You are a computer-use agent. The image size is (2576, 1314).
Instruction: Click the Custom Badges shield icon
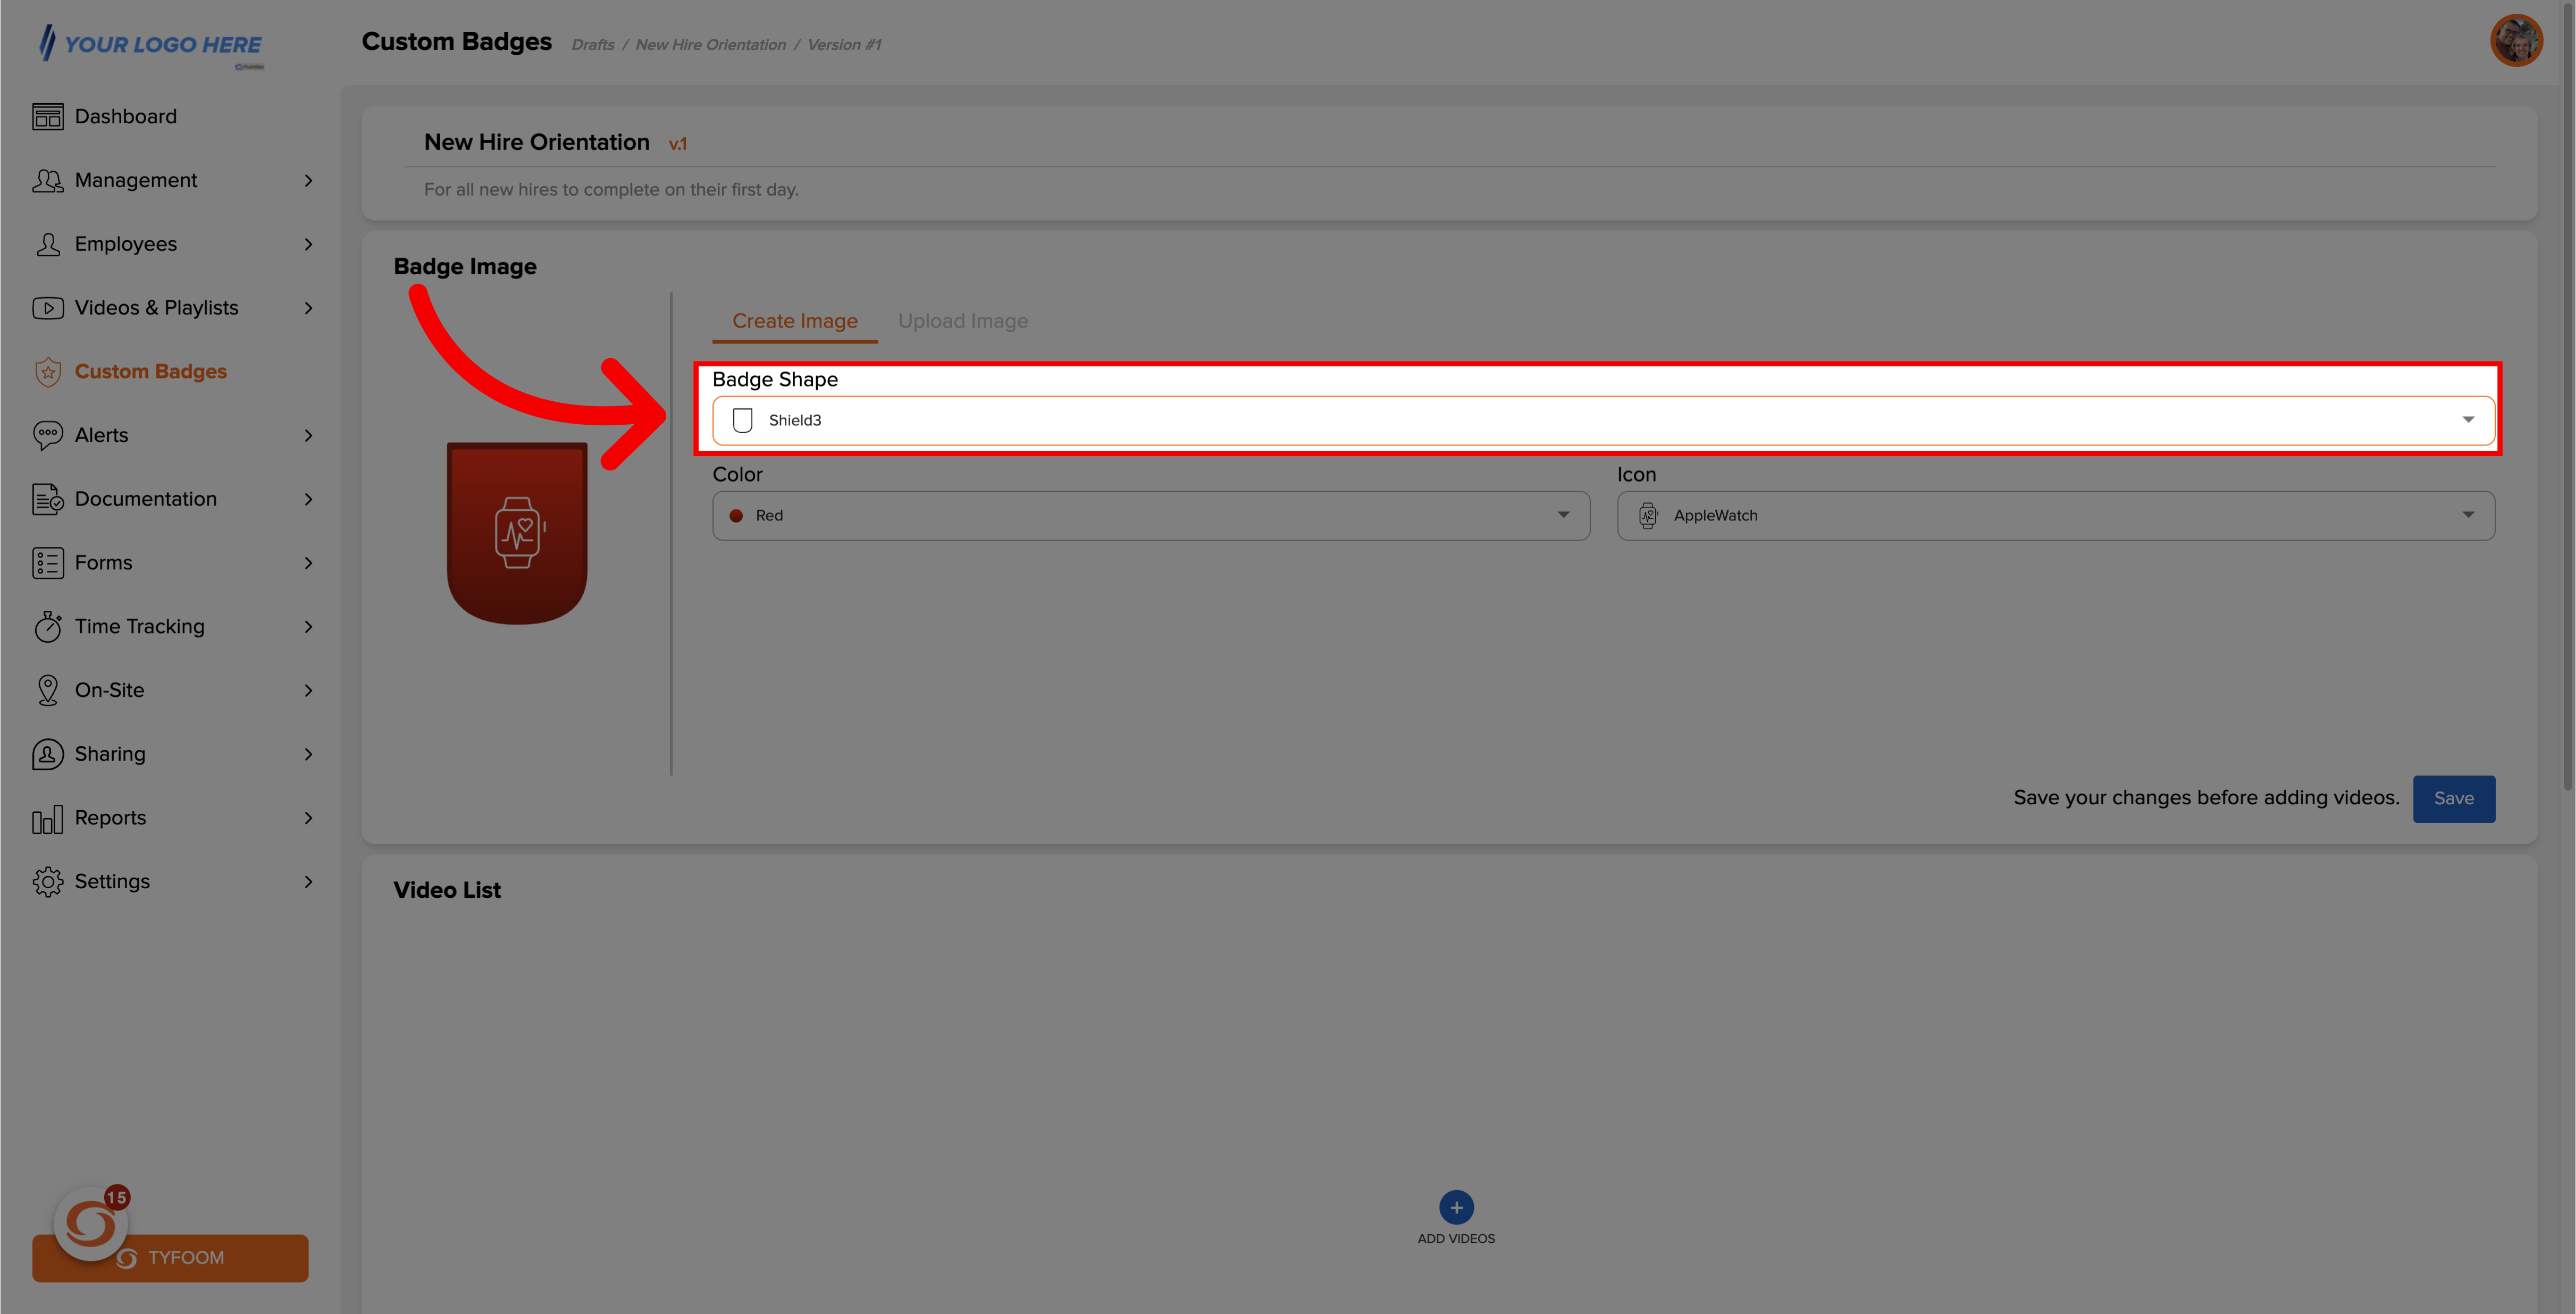click(47, 372)
